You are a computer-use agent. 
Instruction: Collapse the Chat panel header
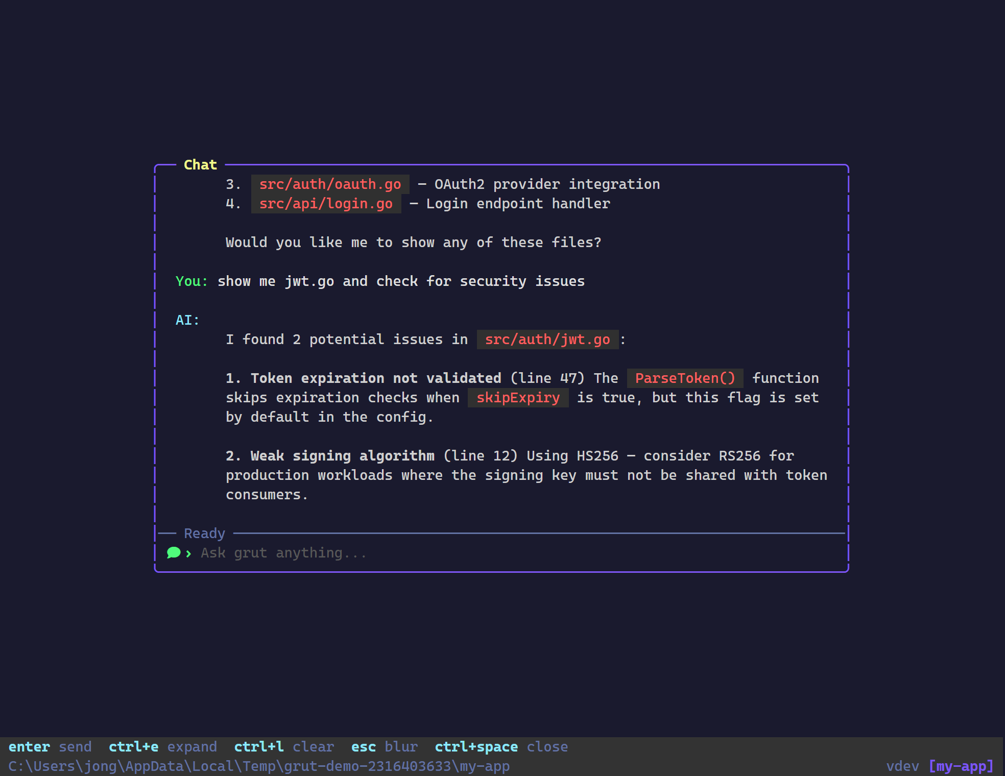coord(200,164)
